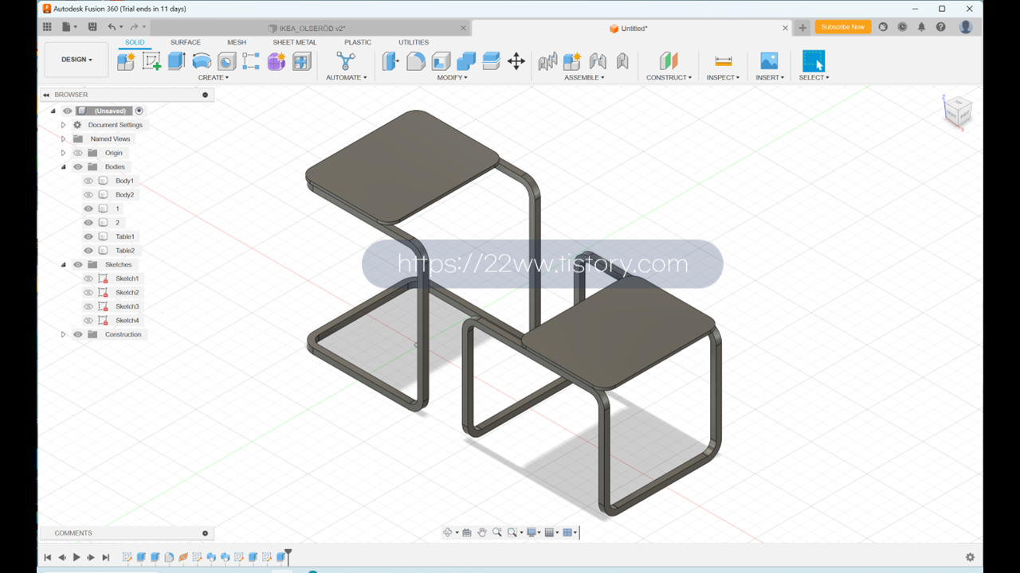Click the Automate tool icon
The height and width of the screenshot is (573, 1020).
(x=346, y=61)
